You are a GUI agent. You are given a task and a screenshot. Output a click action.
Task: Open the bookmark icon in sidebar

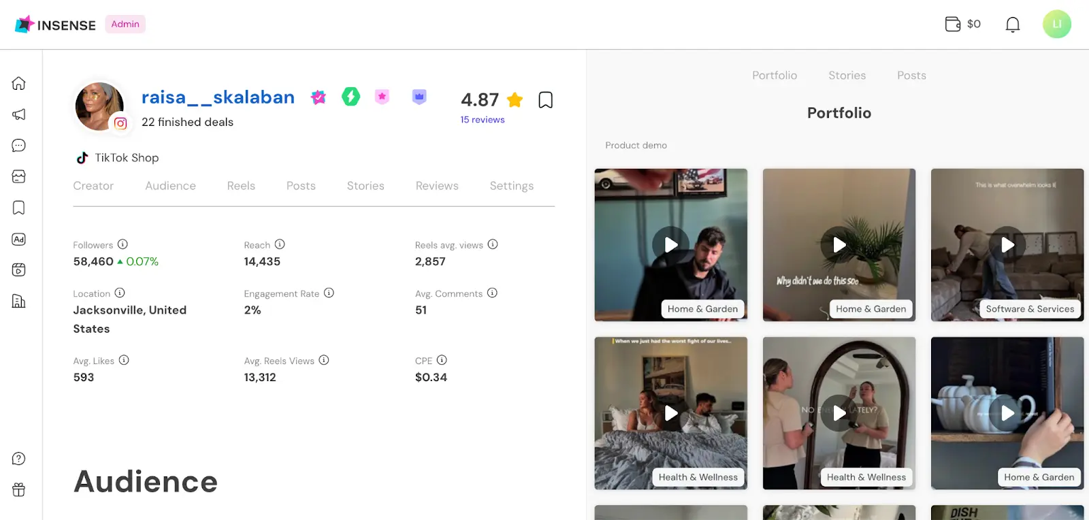[19, 208]
